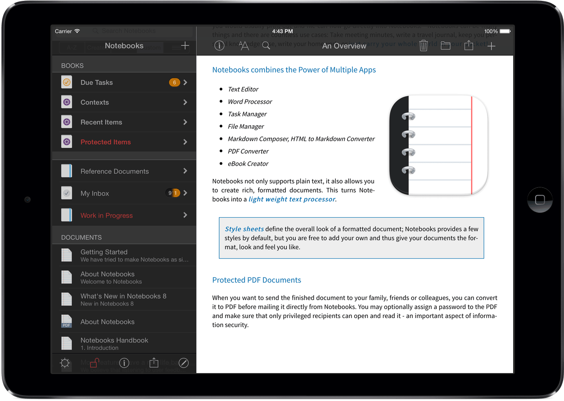Tap the orange checkmark icon beside Due Tasks

tap(67, 82)
